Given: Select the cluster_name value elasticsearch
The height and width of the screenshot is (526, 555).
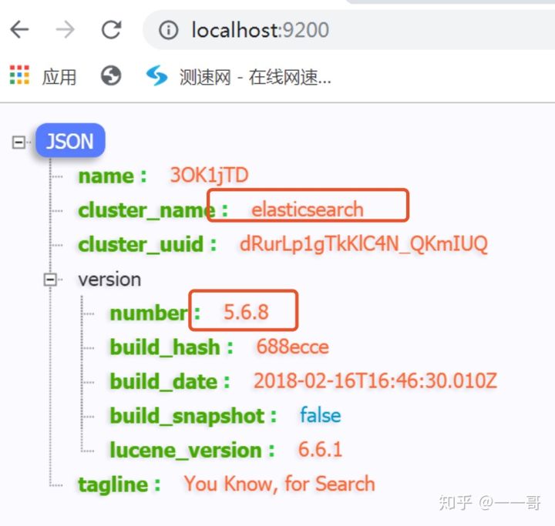Looking at the screenshot, I should click(307, 209).
